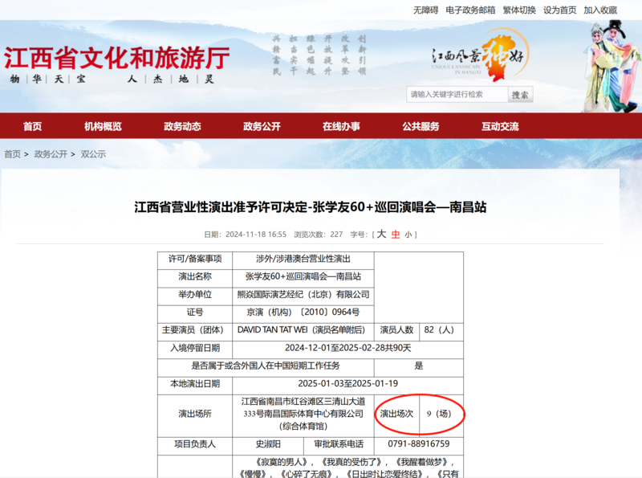This screenshot has width=642, height=478.
Task: Click the 证号 label cell
Action: [195, 313]
